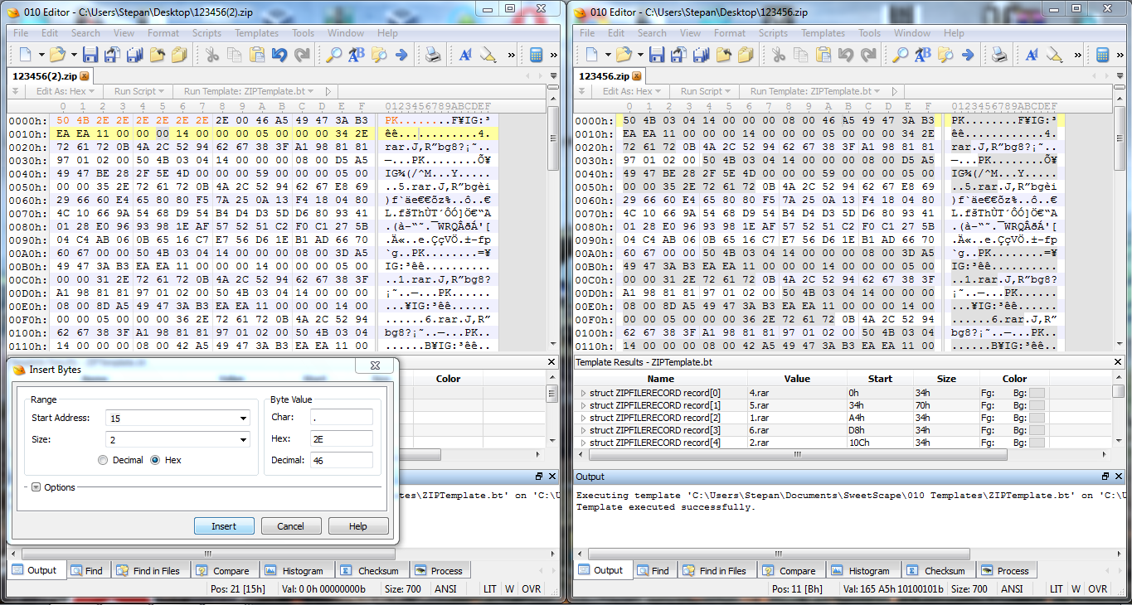Viewport: 1132px width, 605px height.
Task: Click Decimal value input field showing 46
Action: tap(342, 460)
